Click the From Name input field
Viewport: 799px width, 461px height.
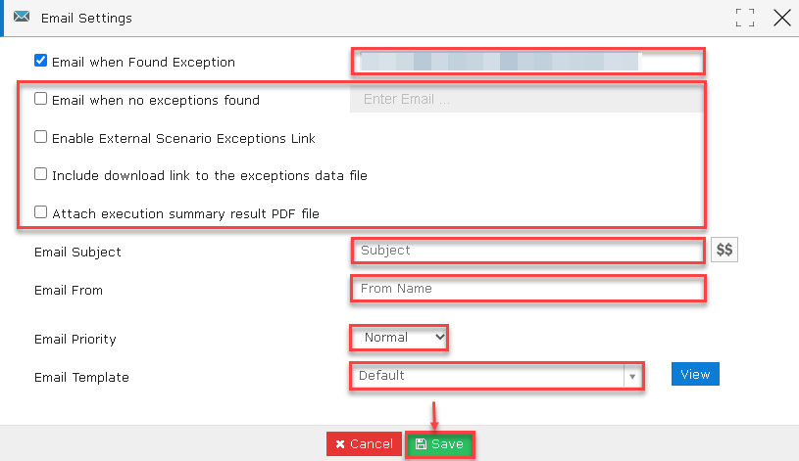pyautogui.click(x=527, y=289)
